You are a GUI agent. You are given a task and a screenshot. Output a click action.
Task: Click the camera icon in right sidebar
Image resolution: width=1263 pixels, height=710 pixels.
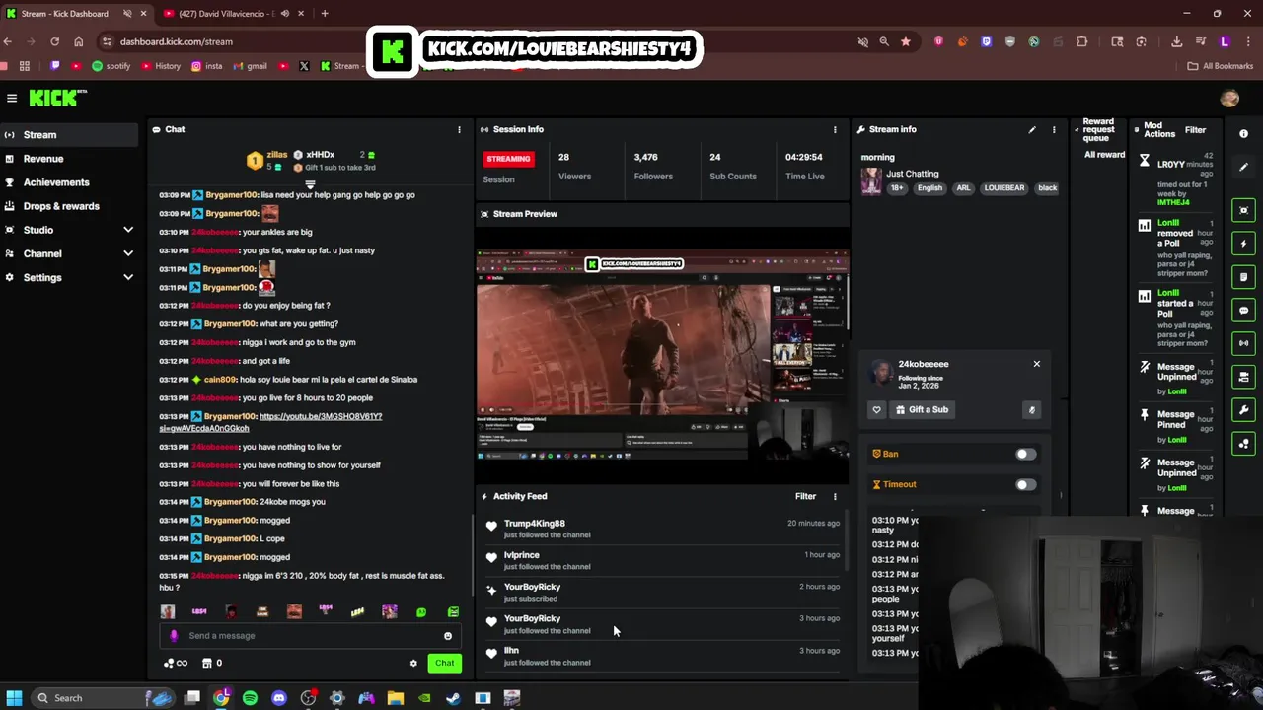tap(1243, 377)
